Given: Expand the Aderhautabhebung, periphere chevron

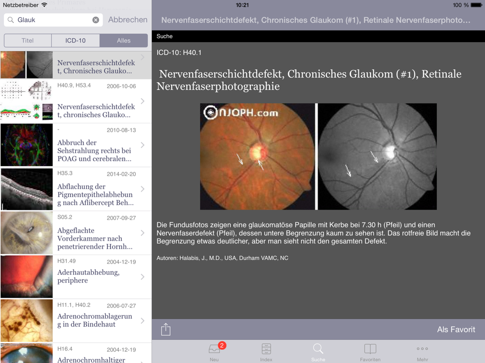Looking at the screenshot, I should [143, 277].
